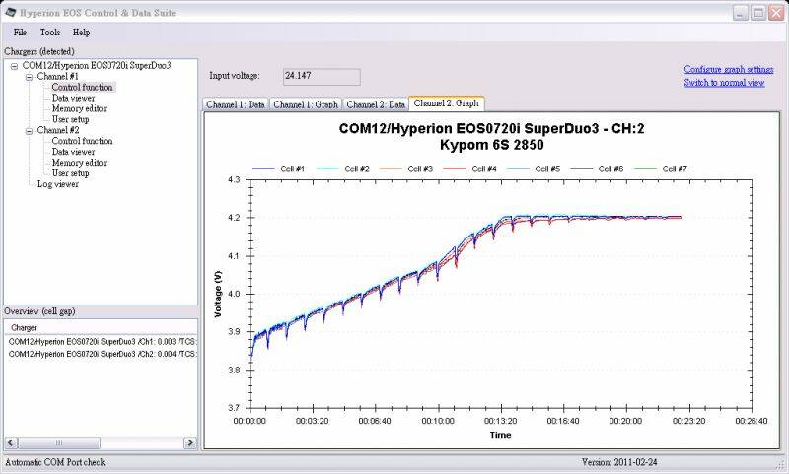
Task: Select Channel #2 in charger tree
Action: click(58, 130)
